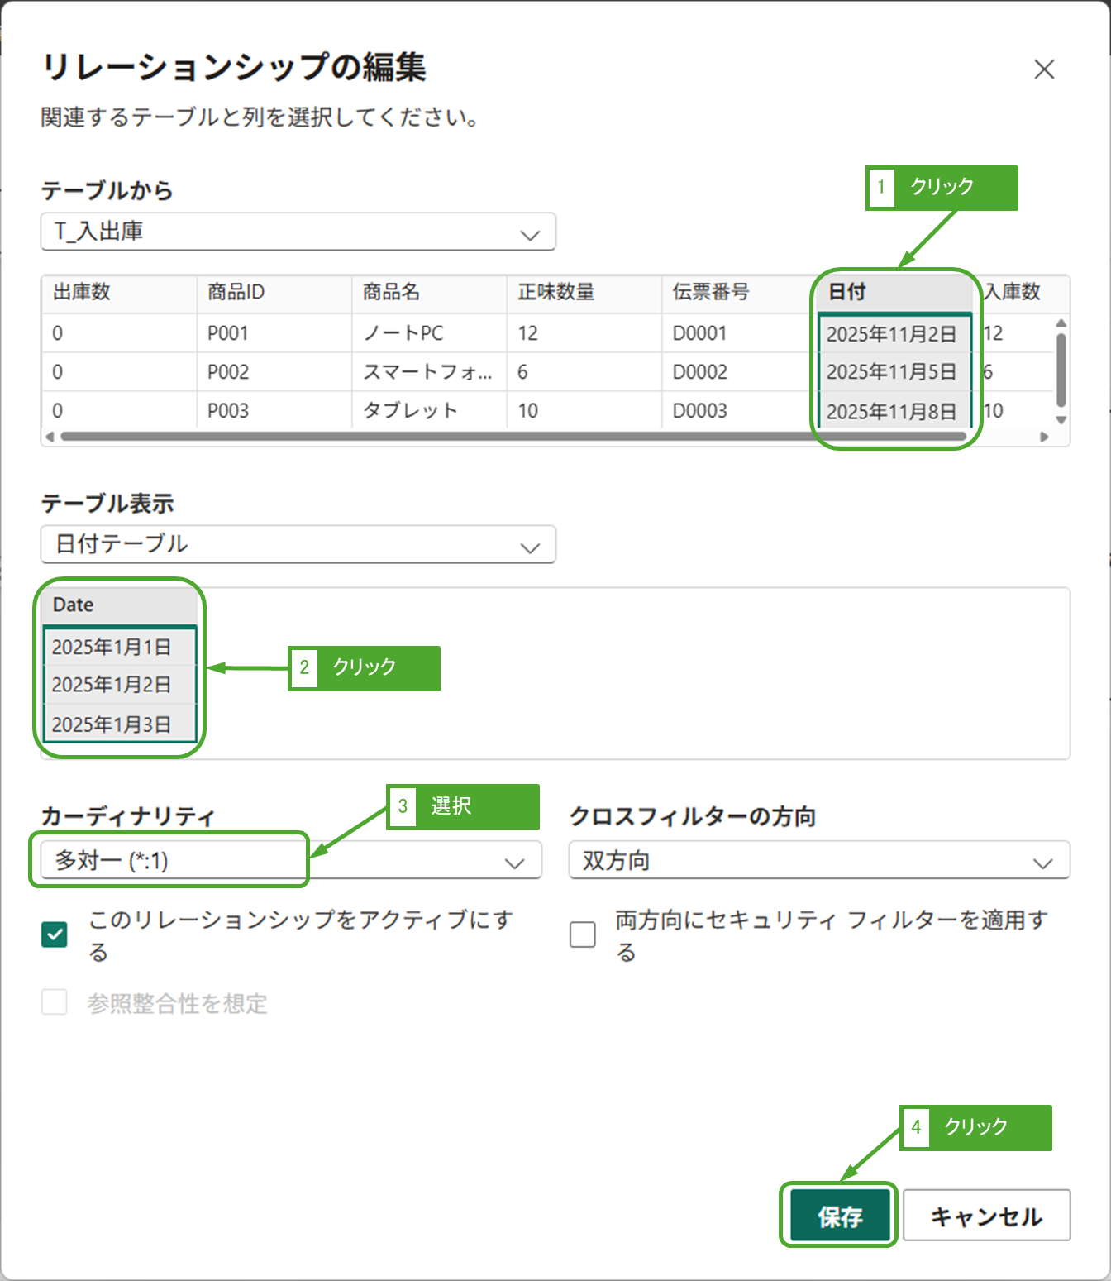Click the scroll-right arrow in table preview
The height and width of the screenshot is (1281, 1111).
tap(1044, 437)
